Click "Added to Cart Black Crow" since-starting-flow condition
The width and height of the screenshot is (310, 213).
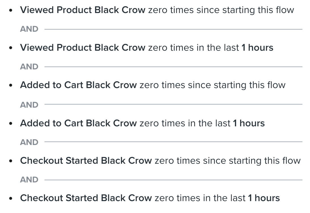pyautogui.click(x=78, y=85)
